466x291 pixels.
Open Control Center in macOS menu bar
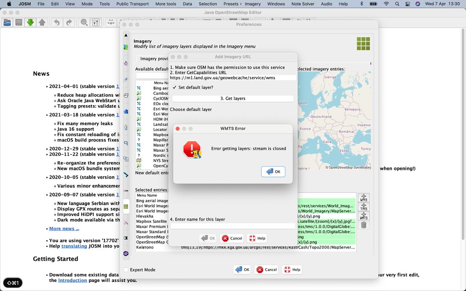(x=407, y=4)
